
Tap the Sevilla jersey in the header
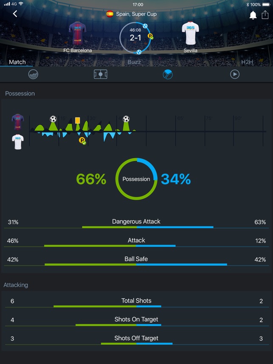[x=190, y=34]
